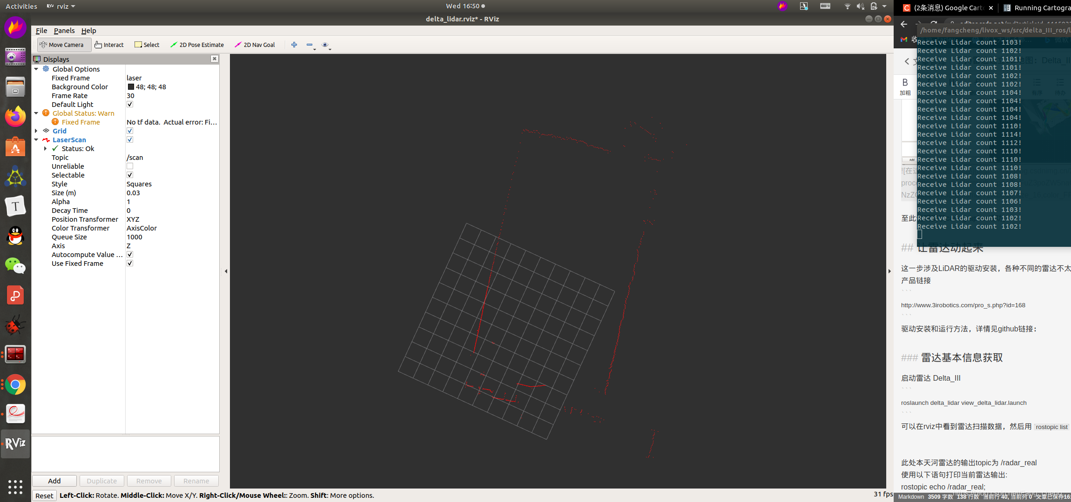Image resolution: width=1071 pixels, height=502 pixels.
Task: Click the Add button in Displays panel
Action: point(54,480)
